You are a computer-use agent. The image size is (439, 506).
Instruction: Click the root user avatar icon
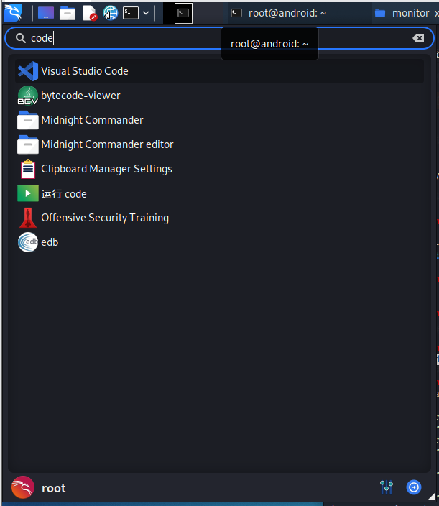click(x=23, y=487)
